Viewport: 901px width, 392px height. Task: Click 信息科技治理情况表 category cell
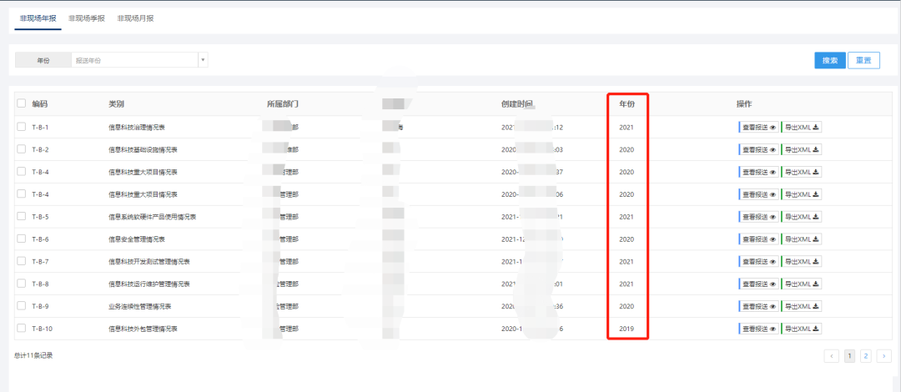click(x=137, y=127)
